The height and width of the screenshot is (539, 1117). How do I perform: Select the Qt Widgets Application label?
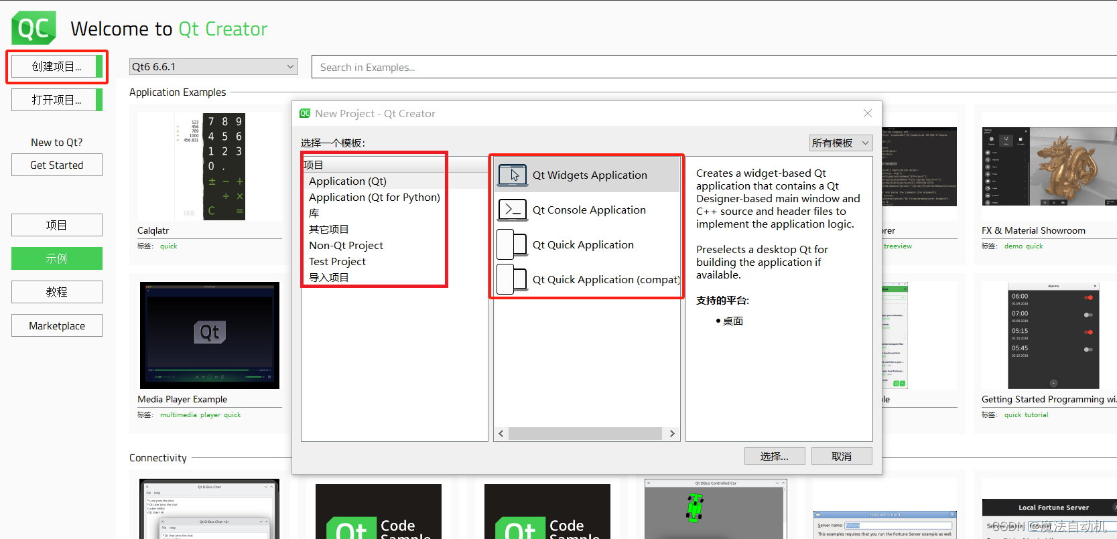click(x=590, y=175)
